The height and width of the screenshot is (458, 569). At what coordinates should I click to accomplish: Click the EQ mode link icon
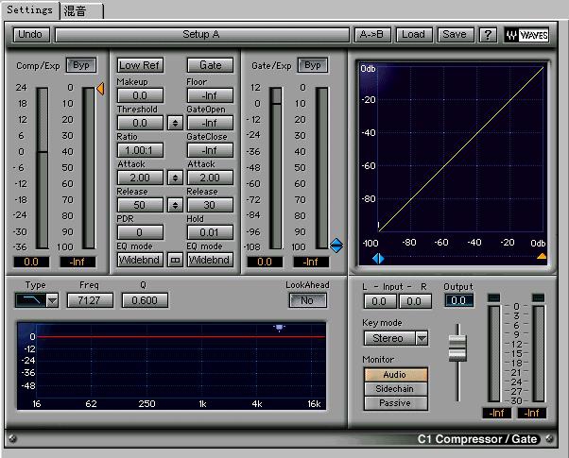click(175, 260)
